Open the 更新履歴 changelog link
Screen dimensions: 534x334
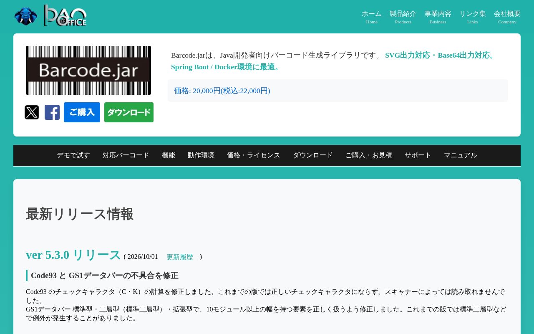180,257
